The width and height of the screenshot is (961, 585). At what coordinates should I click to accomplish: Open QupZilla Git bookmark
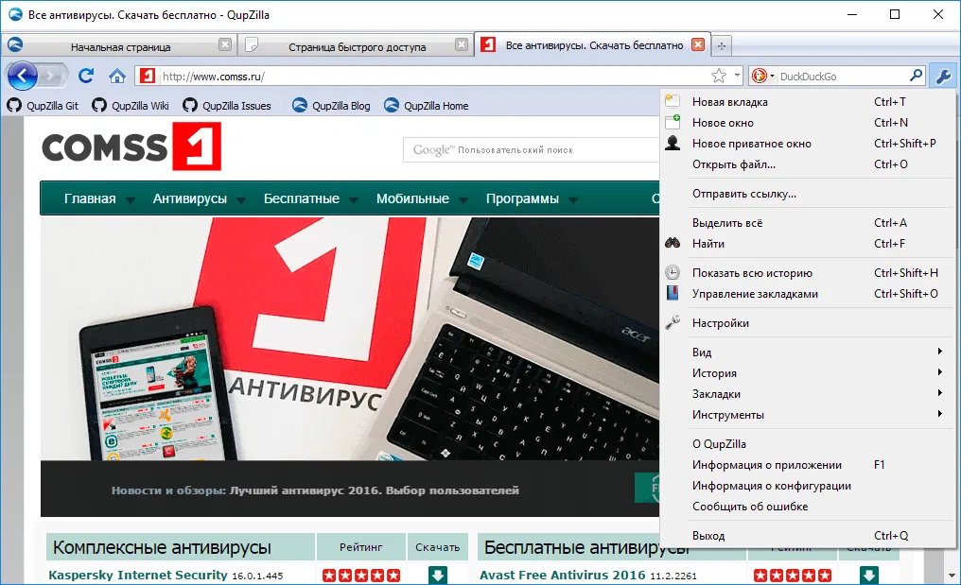(43, 105)
